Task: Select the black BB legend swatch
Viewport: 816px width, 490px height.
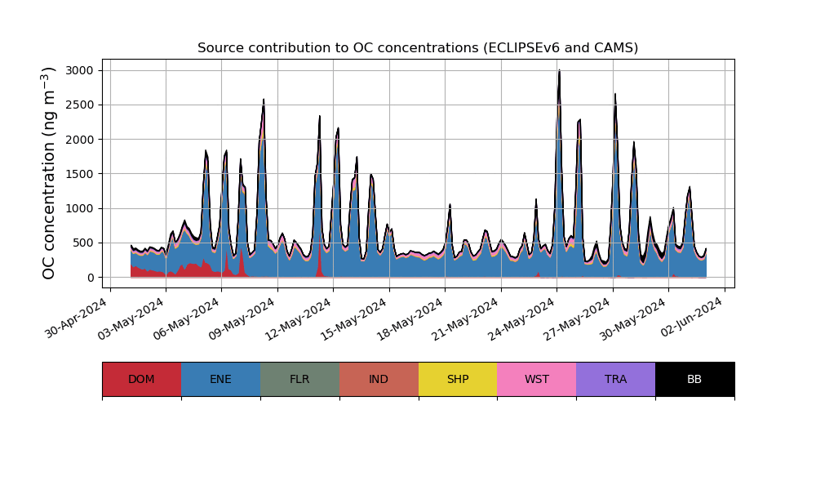Action: 694,379
